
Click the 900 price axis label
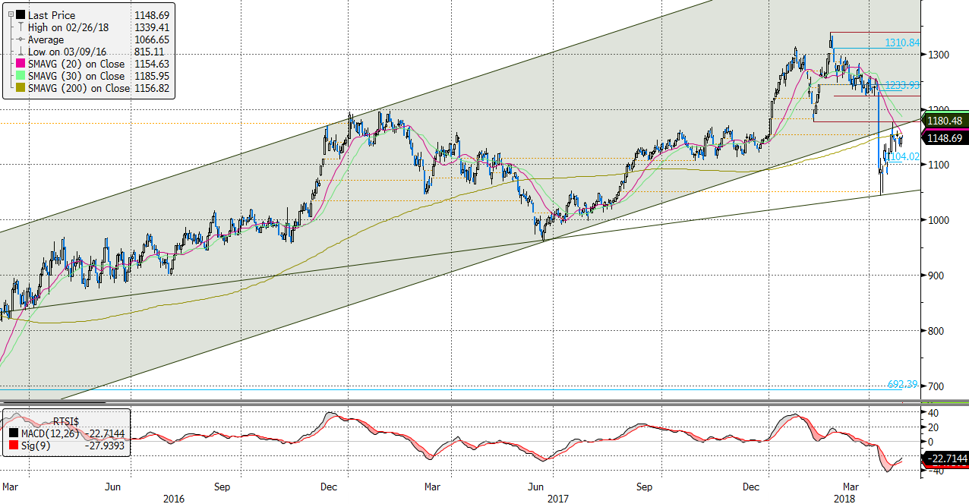(x=937, y=276)
